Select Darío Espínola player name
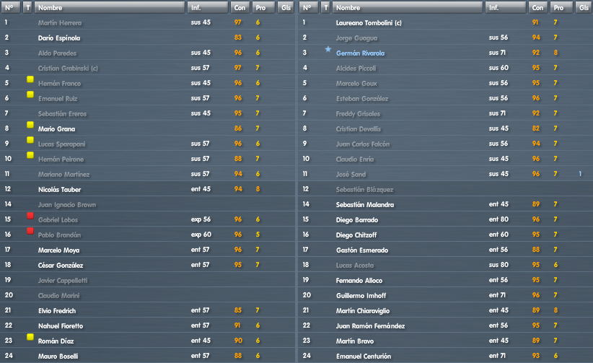 59,38
